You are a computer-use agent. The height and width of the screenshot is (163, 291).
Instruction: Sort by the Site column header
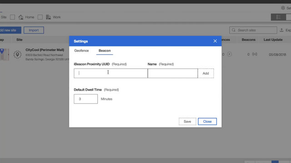click(19, 39)
